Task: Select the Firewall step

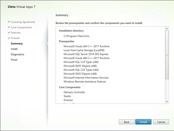Action: pyautogui.click(x=15, y=38)
